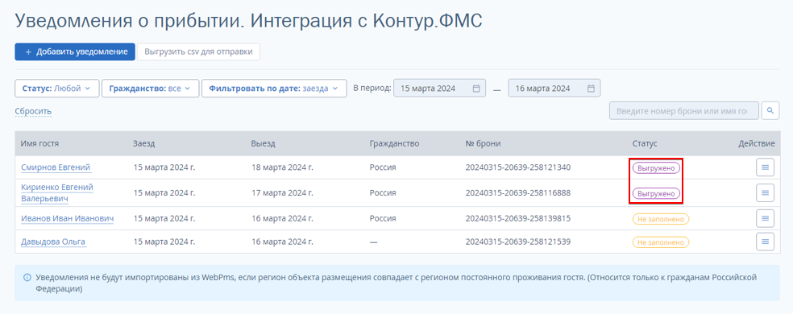Screen dimensions: 793x314
Task: Click calendar icon in 15 марта 2024 field
Action: (x=476, y=88)
